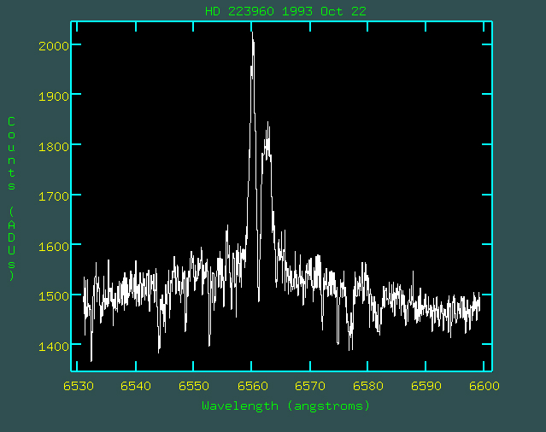
Task: Click the y-axis value 1400
Action: [54, 347]
